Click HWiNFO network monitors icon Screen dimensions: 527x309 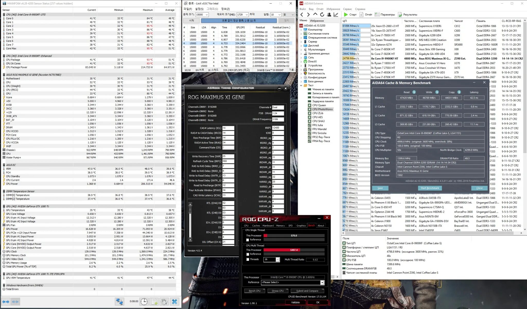point(119,302)
